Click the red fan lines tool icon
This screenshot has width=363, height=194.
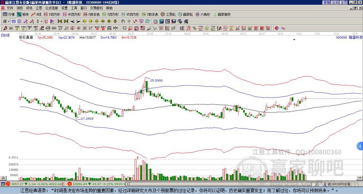click(x=130, y=28)
